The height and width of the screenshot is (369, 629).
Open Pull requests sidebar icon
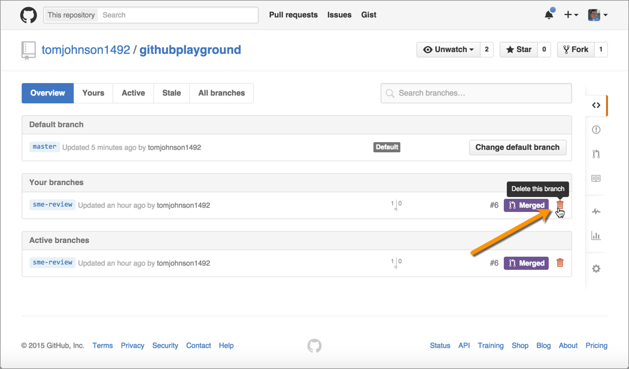[x=596, y=154]
